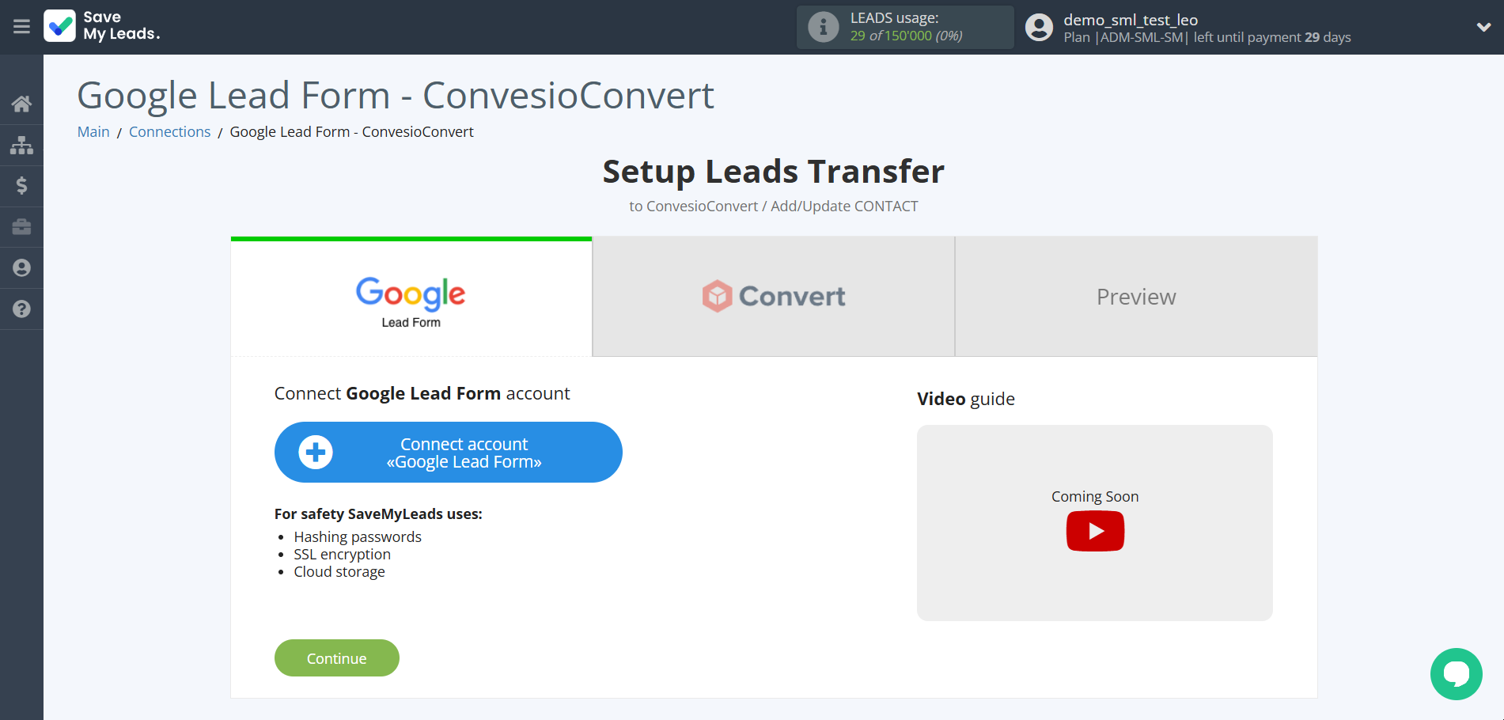Switch to the Preview tab
Screen dimensions: 1504x720
(1136, 297)
